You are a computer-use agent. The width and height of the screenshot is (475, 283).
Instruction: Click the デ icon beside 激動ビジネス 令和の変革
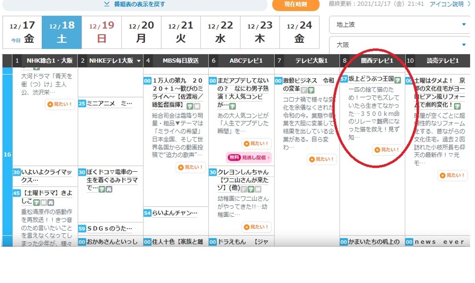click(304, 90)
